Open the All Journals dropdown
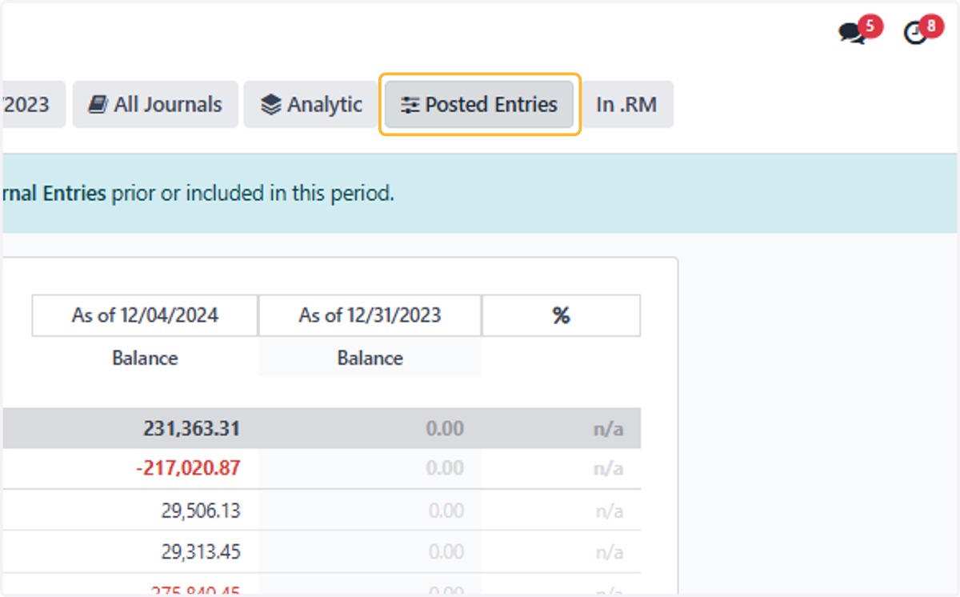Viewport: 960px width, 597px height. 155,104
